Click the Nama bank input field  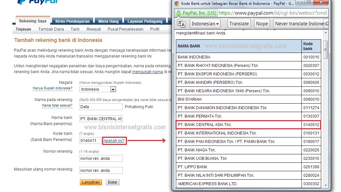tap(101, 119)
